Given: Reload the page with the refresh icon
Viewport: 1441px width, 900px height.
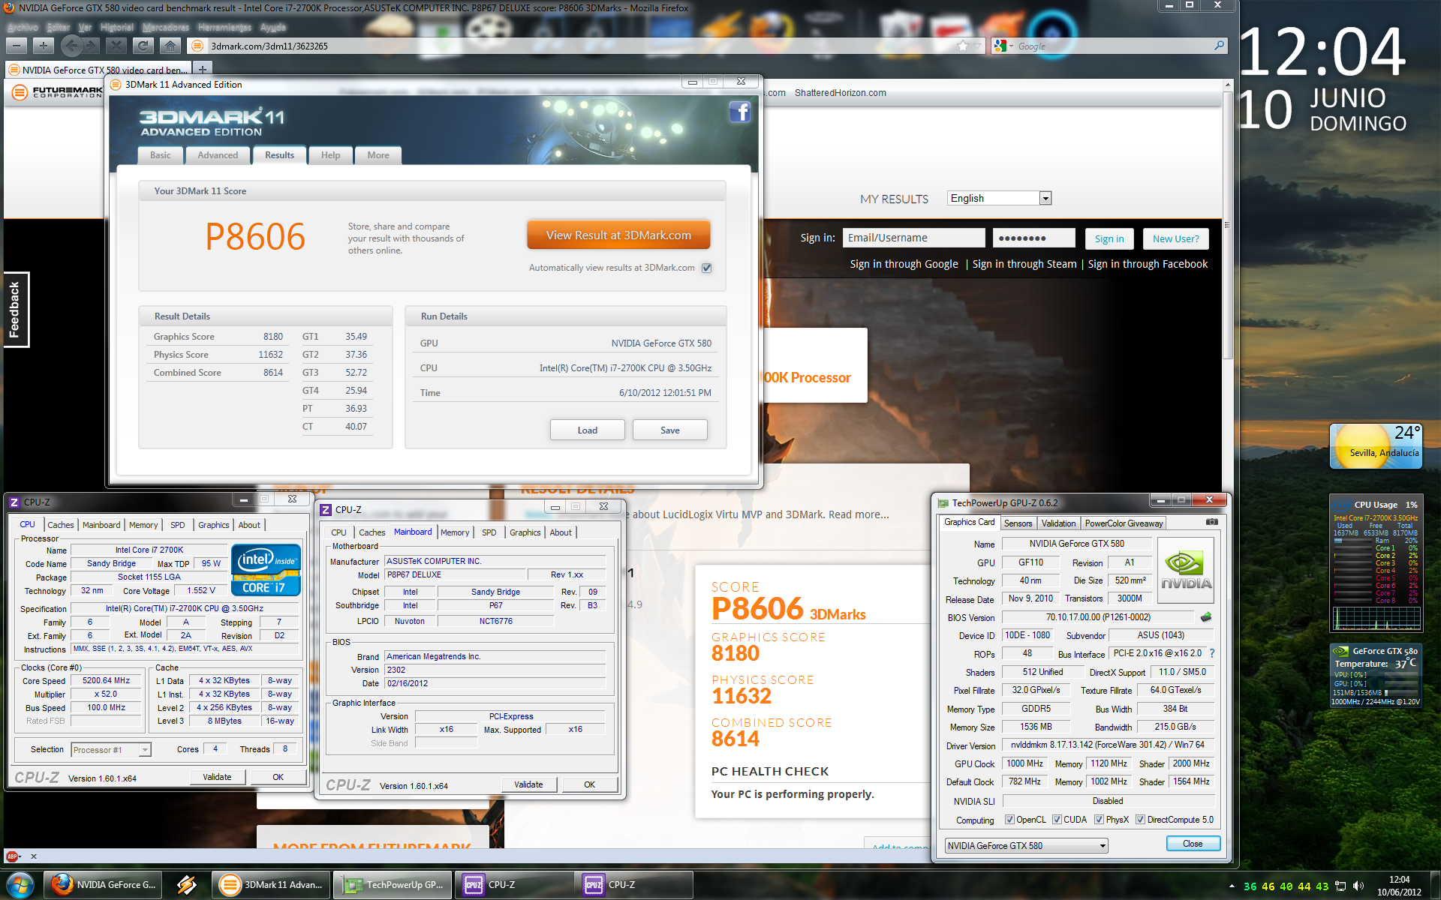Looking at the screenshot, I should (143, 46).
